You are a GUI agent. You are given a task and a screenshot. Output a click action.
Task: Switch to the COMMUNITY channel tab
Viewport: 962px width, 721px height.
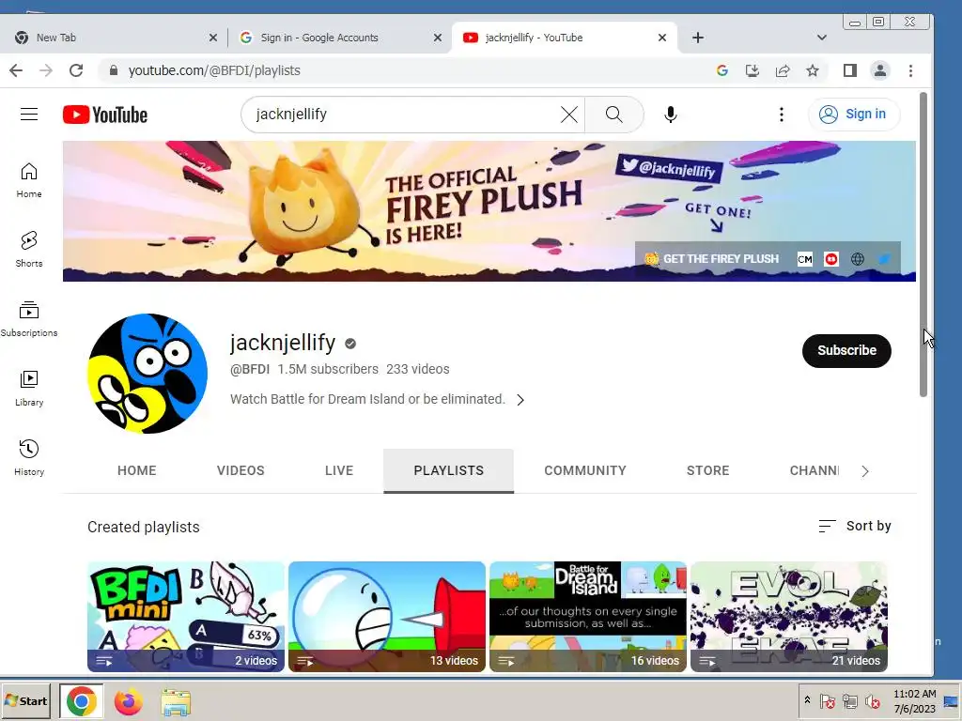pos(585,471)
